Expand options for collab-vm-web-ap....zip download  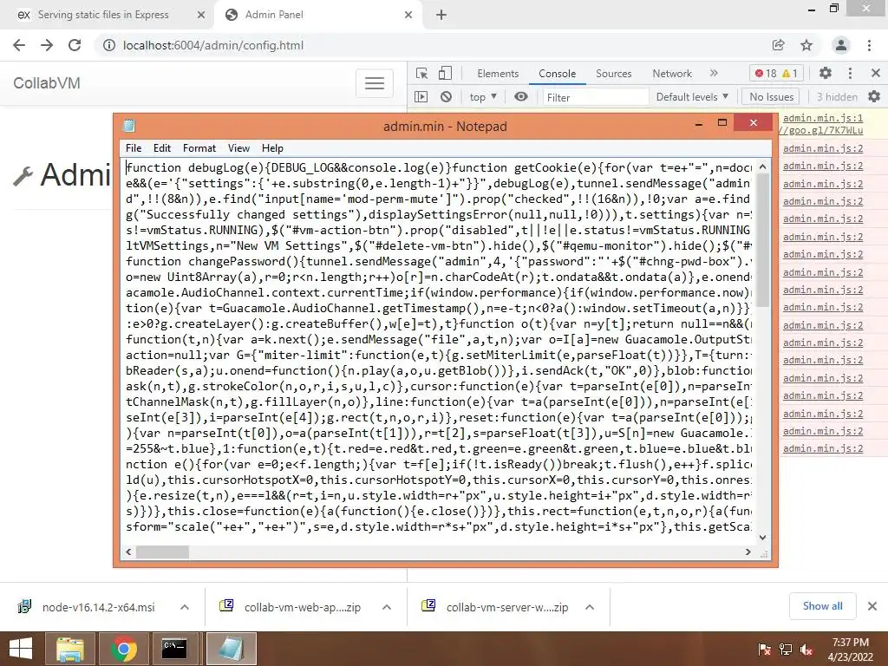pyautogui.click(x=387, y=607)
